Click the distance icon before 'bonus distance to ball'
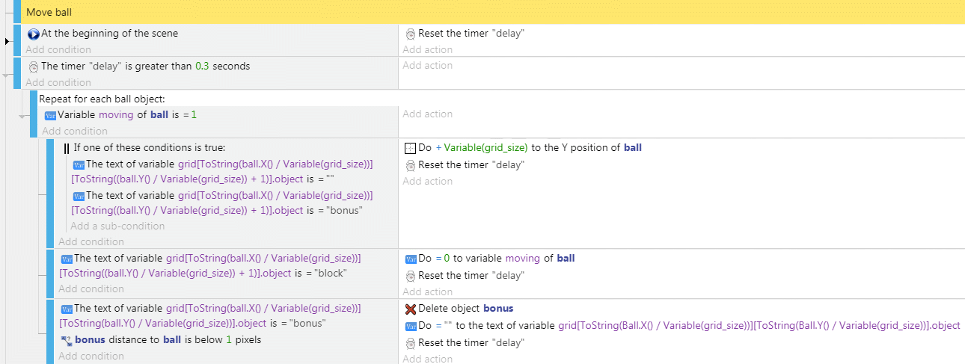 66,340
